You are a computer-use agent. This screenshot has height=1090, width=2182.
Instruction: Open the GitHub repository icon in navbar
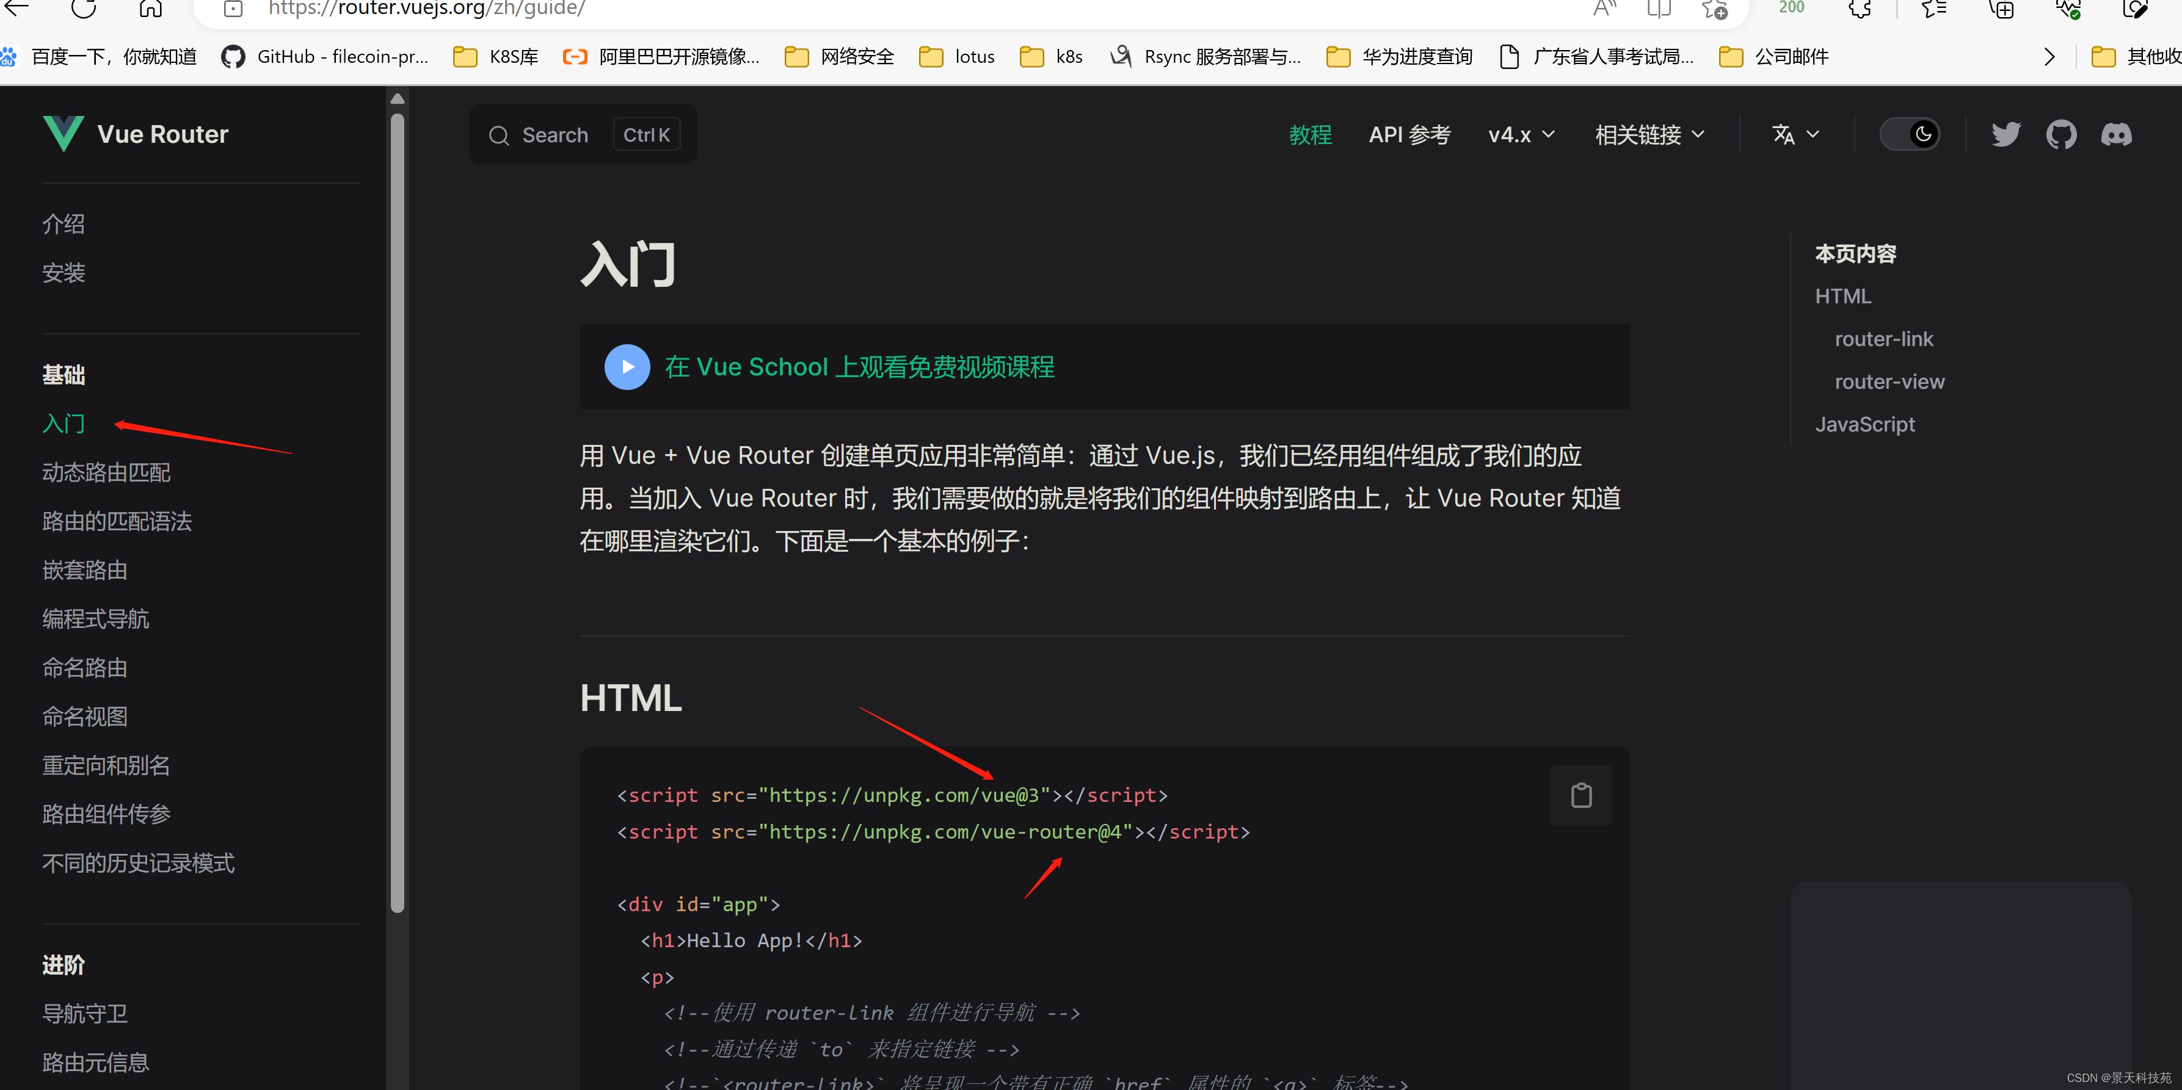[2061, 134]
